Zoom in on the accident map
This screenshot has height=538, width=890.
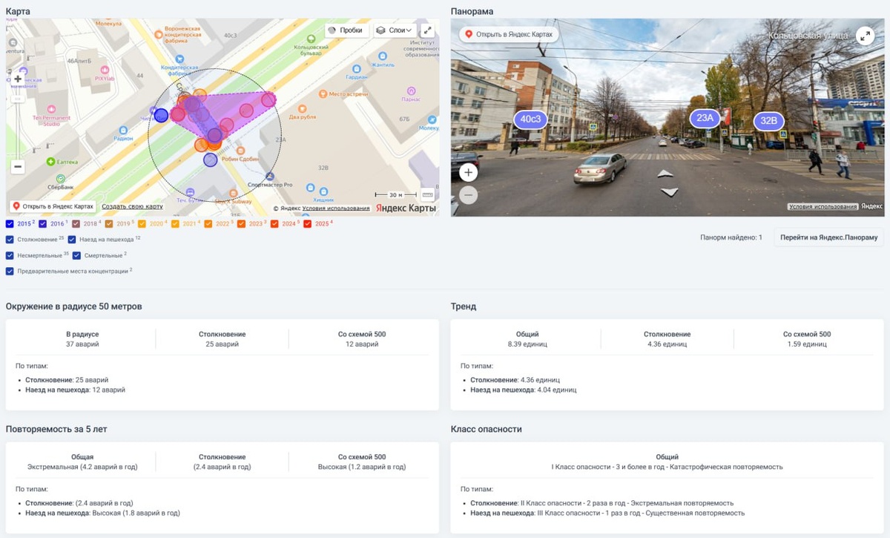coord(18,79)
